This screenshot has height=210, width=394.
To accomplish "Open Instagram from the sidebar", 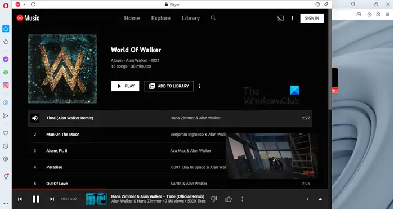I will (x=6, y=85).
